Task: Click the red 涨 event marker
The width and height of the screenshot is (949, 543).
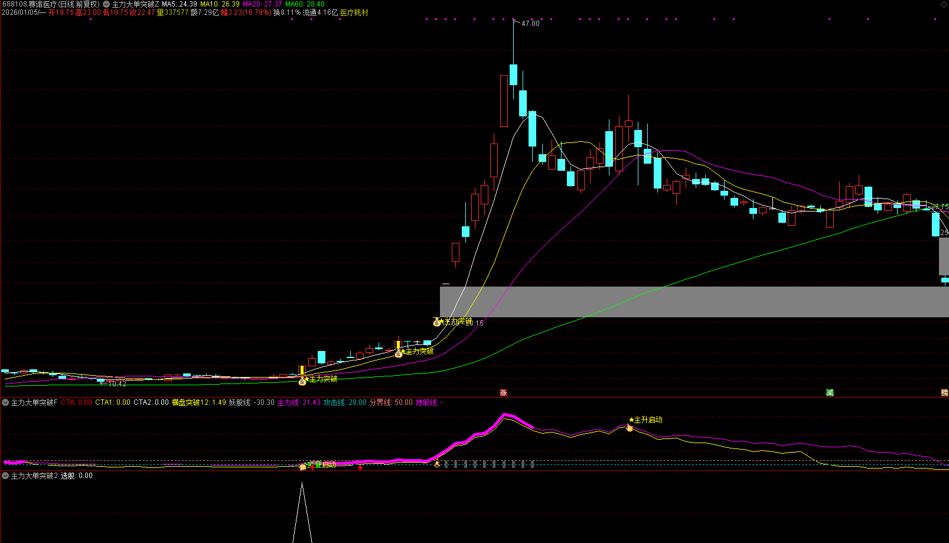Action: click(x=504, y=393)
